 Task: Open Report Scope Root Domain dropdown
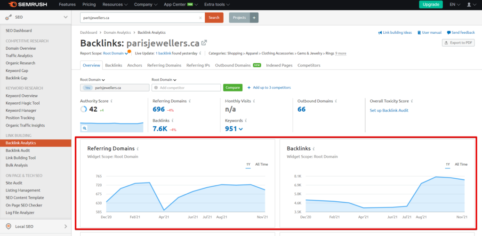(116, 53)
